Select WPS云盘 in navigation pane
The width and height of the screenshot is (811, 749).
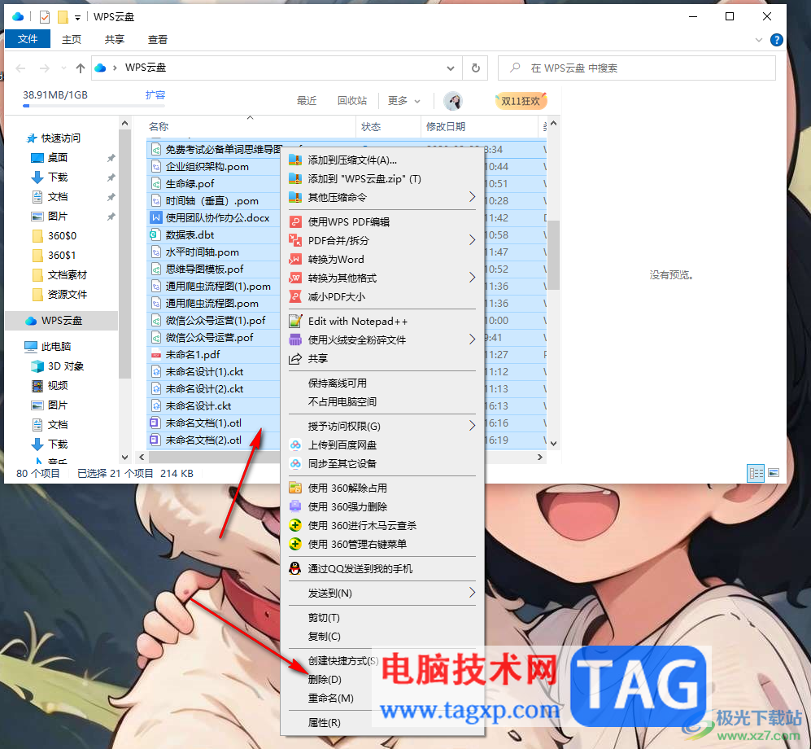click(x=62, y=321)
